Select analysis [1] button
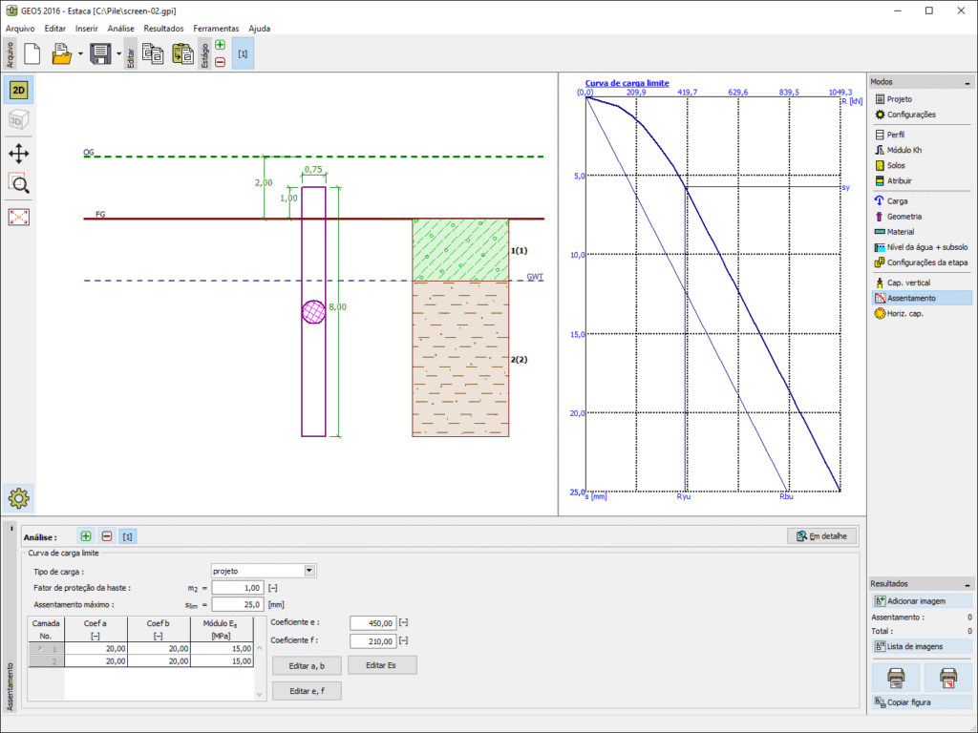 point(127,536)
